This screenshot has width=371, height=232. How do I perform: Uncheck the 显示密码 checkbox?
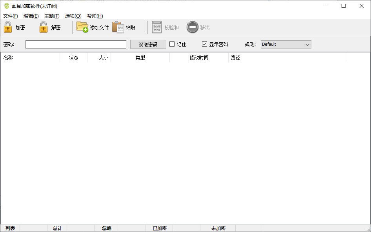(204, 44)
